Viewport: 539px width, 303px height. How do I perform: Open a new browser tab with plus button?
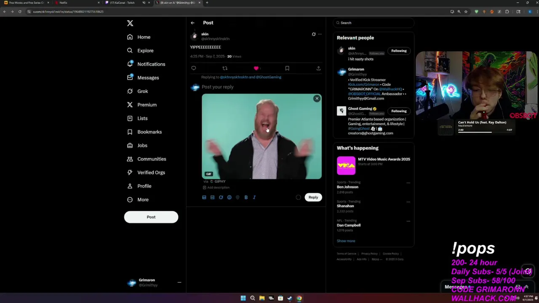[x=207, y=3]
